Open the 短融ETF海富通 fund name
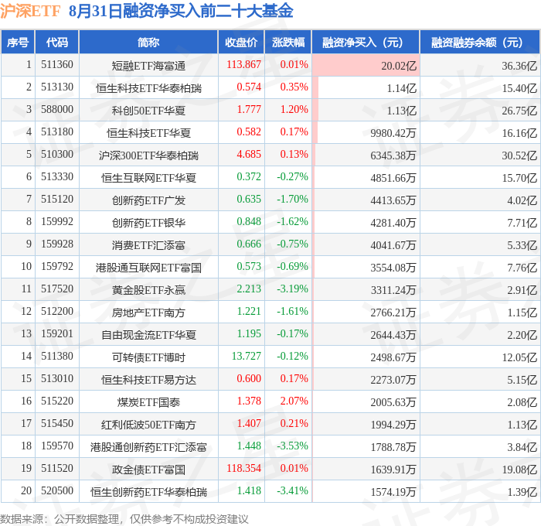This screenshot has width=541, height=526. (x=148, y=66)
